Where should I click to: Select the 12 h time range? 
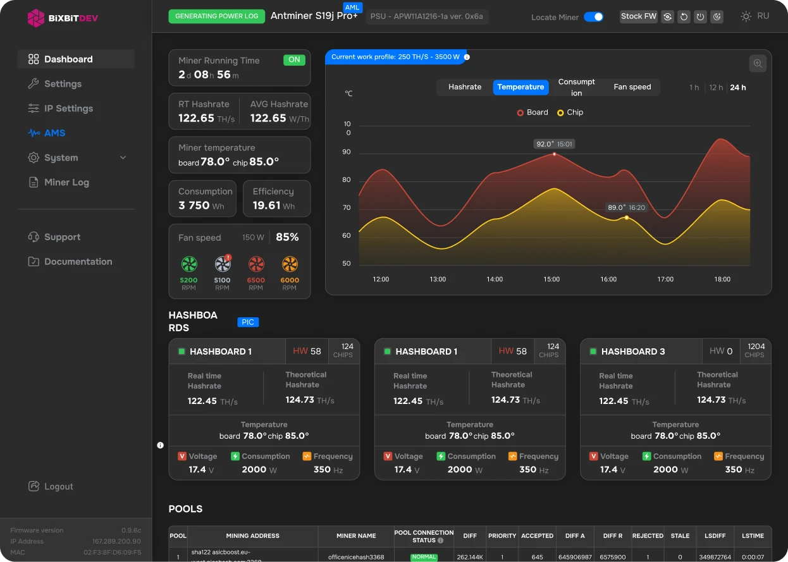[716, 88]
